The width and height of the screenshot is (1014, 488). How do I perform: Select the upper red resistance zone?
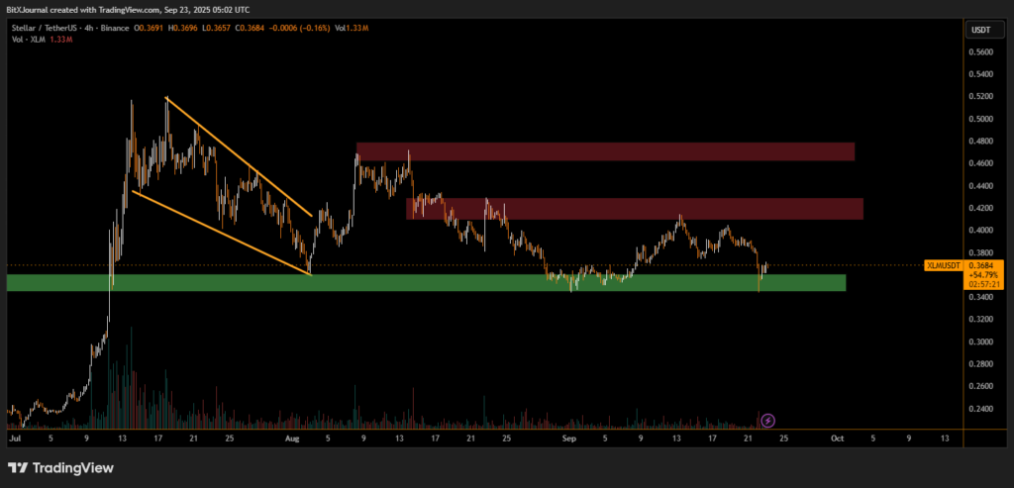click(605, 151)
